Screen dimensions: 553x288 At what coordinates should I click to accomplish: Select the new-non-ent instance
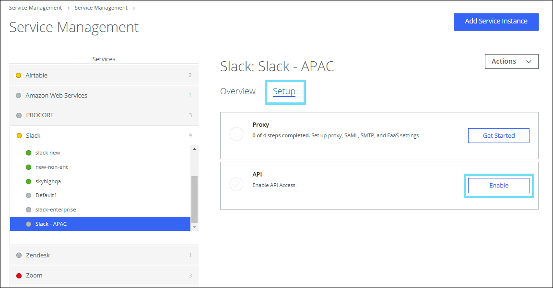point(100,167)
